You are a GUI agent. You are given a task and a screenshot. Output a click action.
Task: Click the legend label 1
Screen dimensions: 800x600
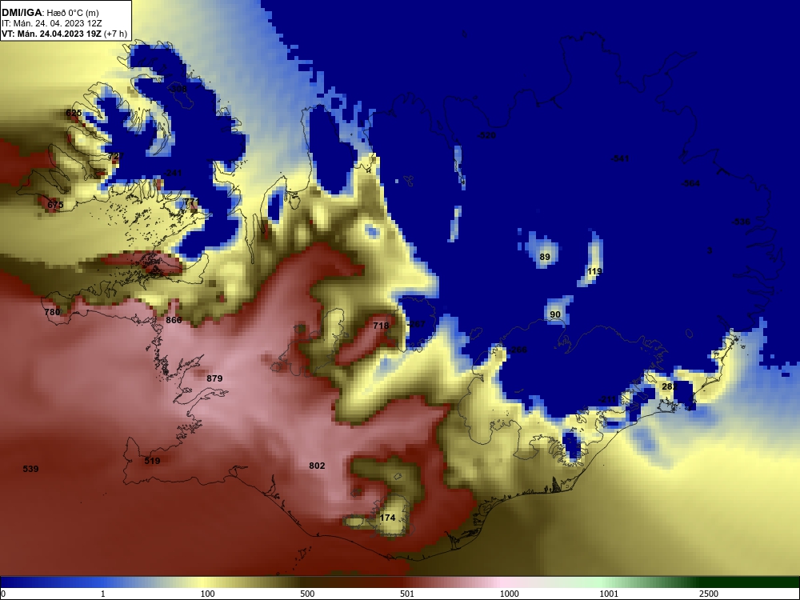103,594
